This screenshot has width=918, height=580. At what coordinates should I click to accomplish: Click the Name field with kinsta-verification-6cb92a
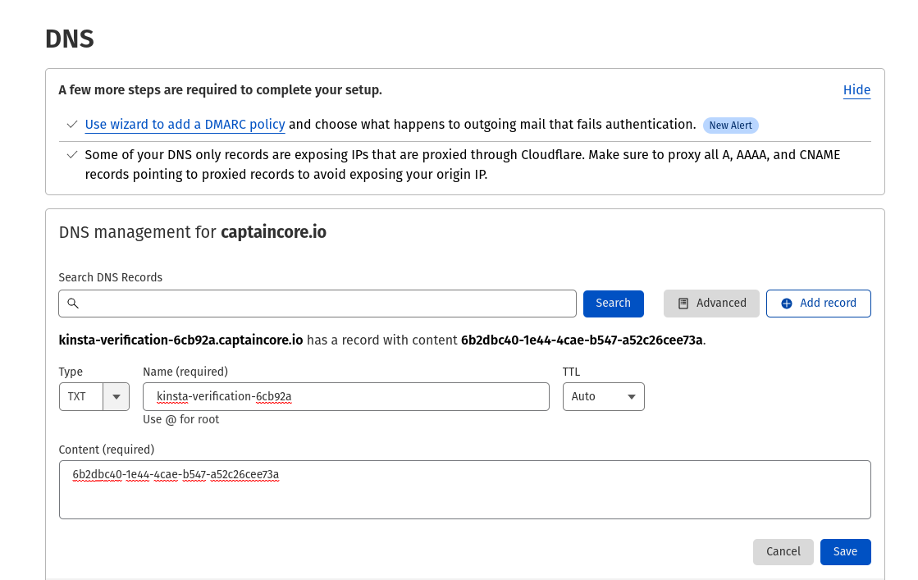click(346, 397)
